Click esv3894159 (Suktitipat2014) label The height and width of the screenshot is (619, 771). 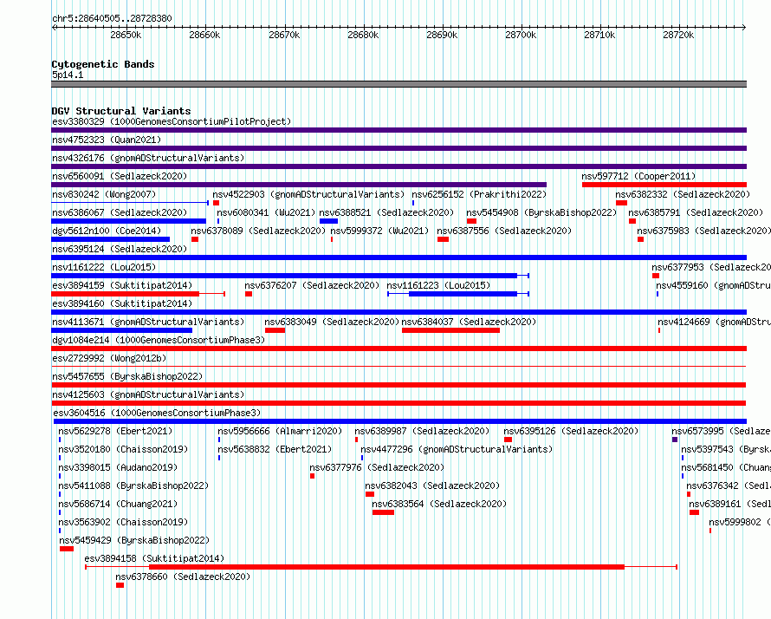coord(122,285)
